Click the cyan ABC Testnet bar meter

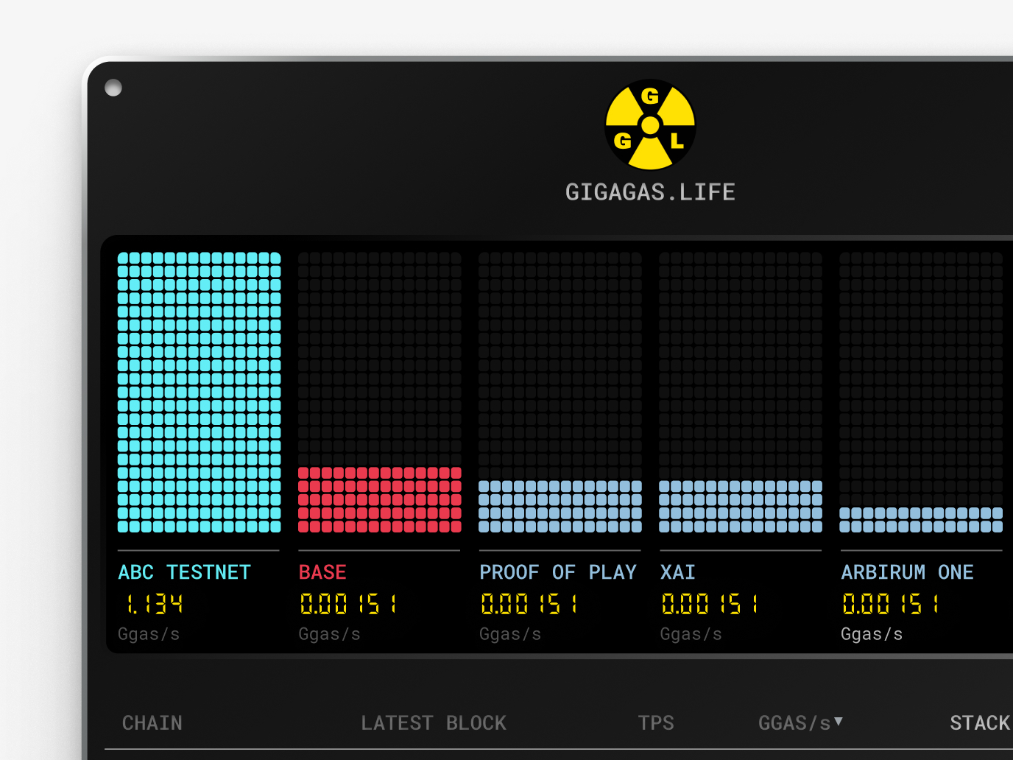(199, 392)
